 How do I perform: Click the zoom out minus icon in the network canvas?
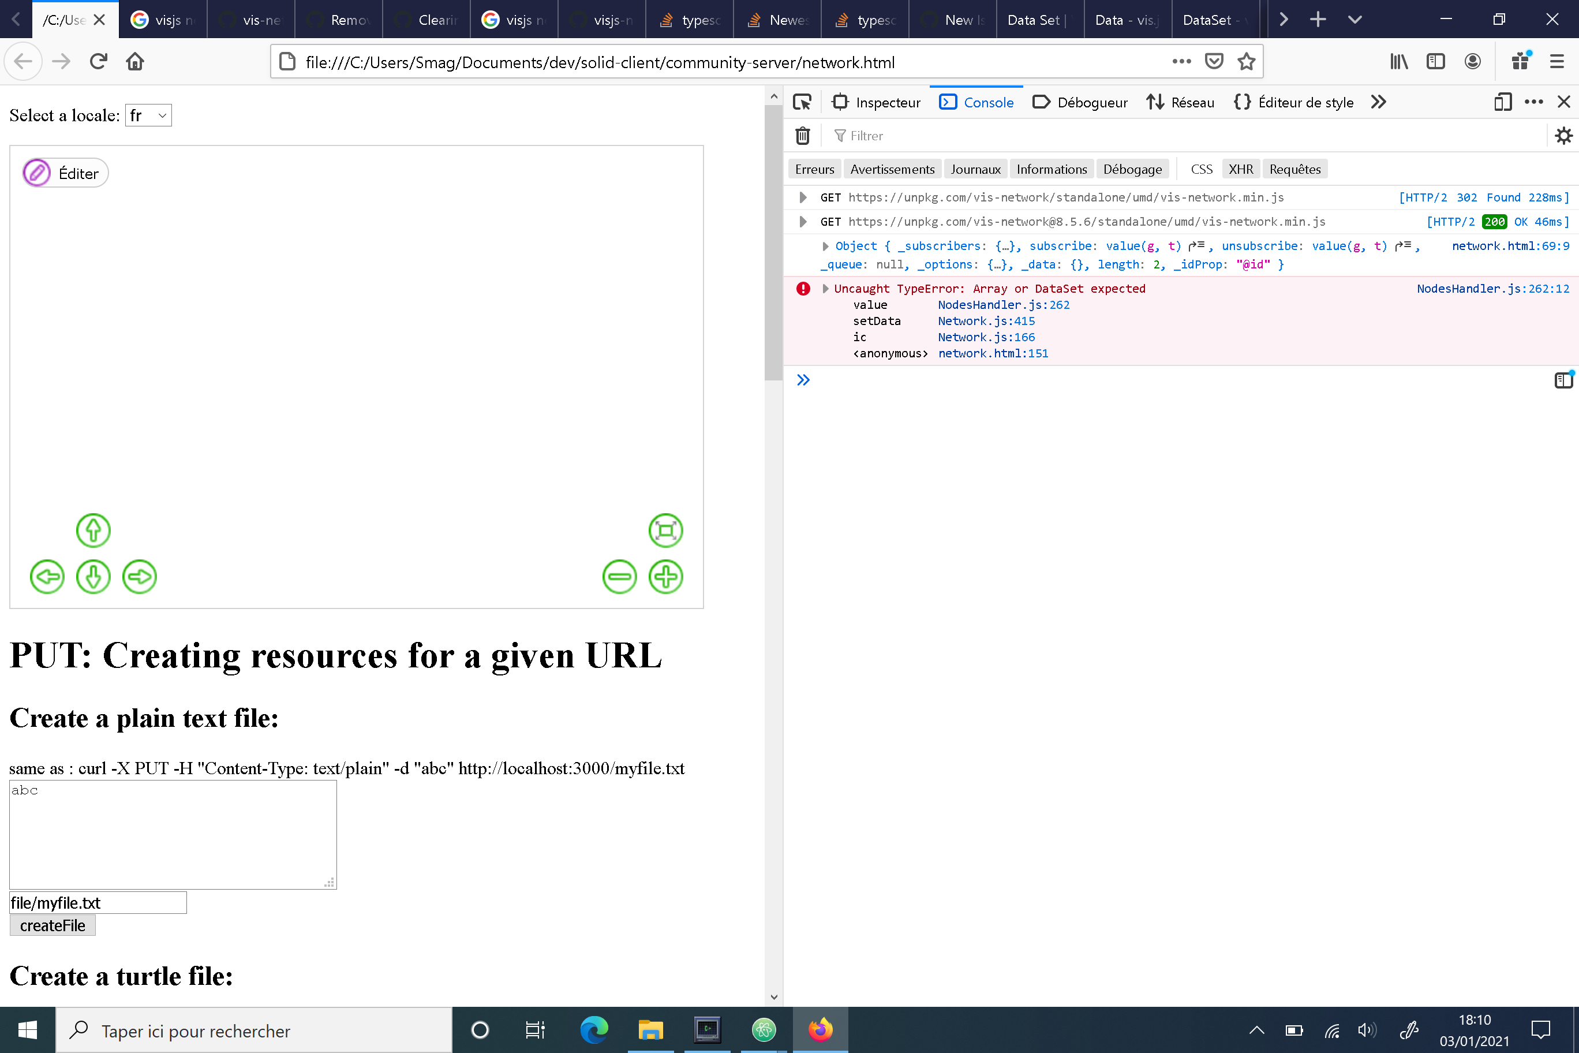pyautogui.click(x=619, y=577)
